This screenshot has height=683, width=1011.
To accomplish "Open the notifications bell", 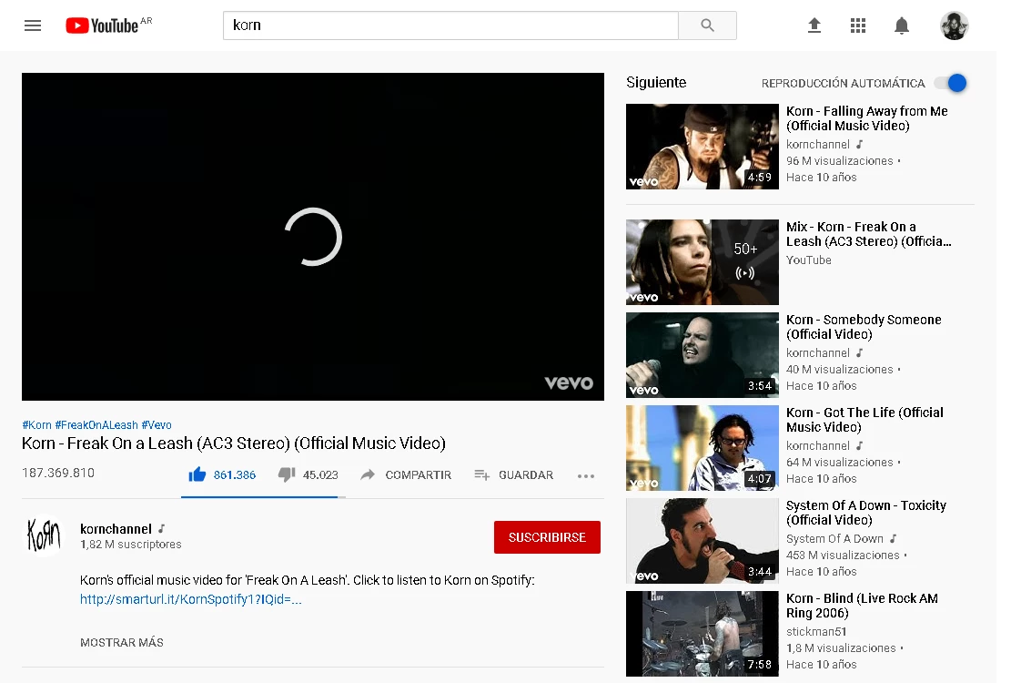I will point(902,25).
